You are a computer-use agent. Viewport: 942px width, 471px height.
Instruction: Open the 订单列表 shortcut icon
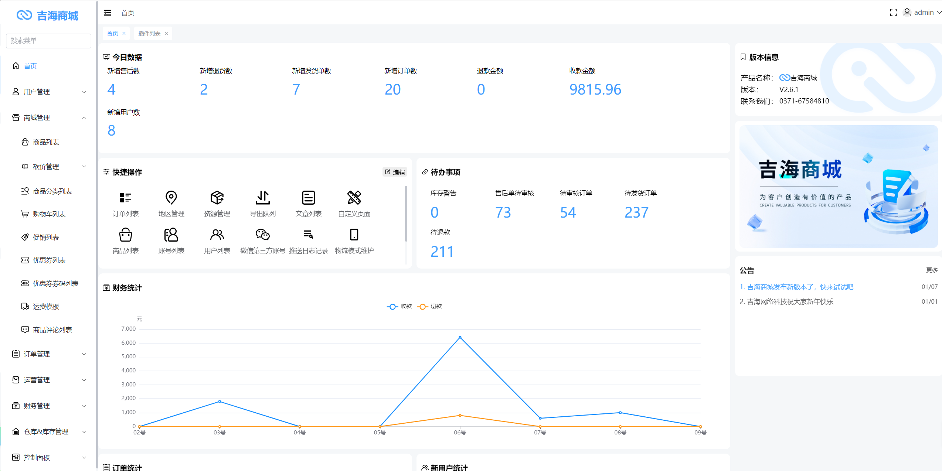point(126,198)
